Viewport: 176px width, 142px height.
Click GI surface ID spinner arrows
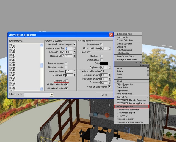tap(75, 75)
